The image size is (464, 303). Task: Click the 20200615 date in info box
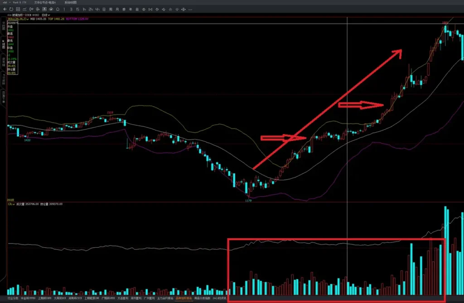pos(12,23)
